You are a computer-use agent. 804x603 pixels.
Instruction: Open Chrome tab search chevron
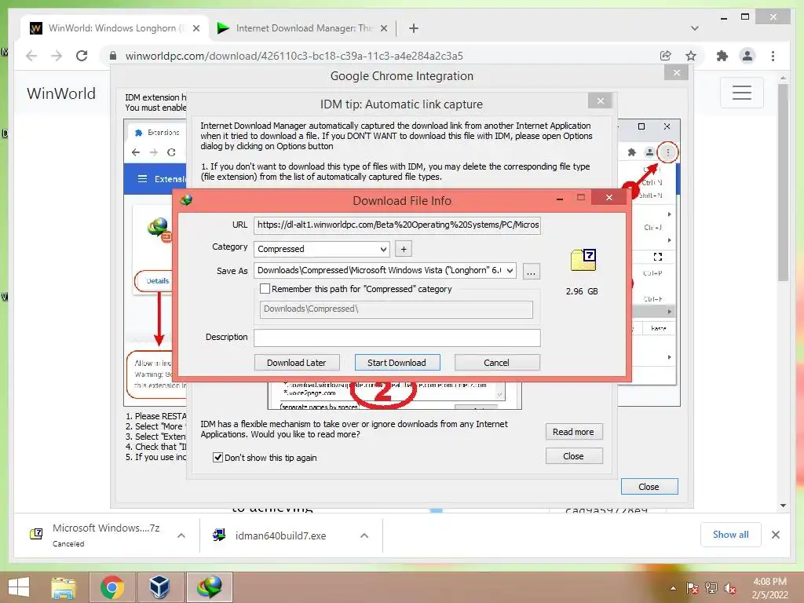(694, 28)
